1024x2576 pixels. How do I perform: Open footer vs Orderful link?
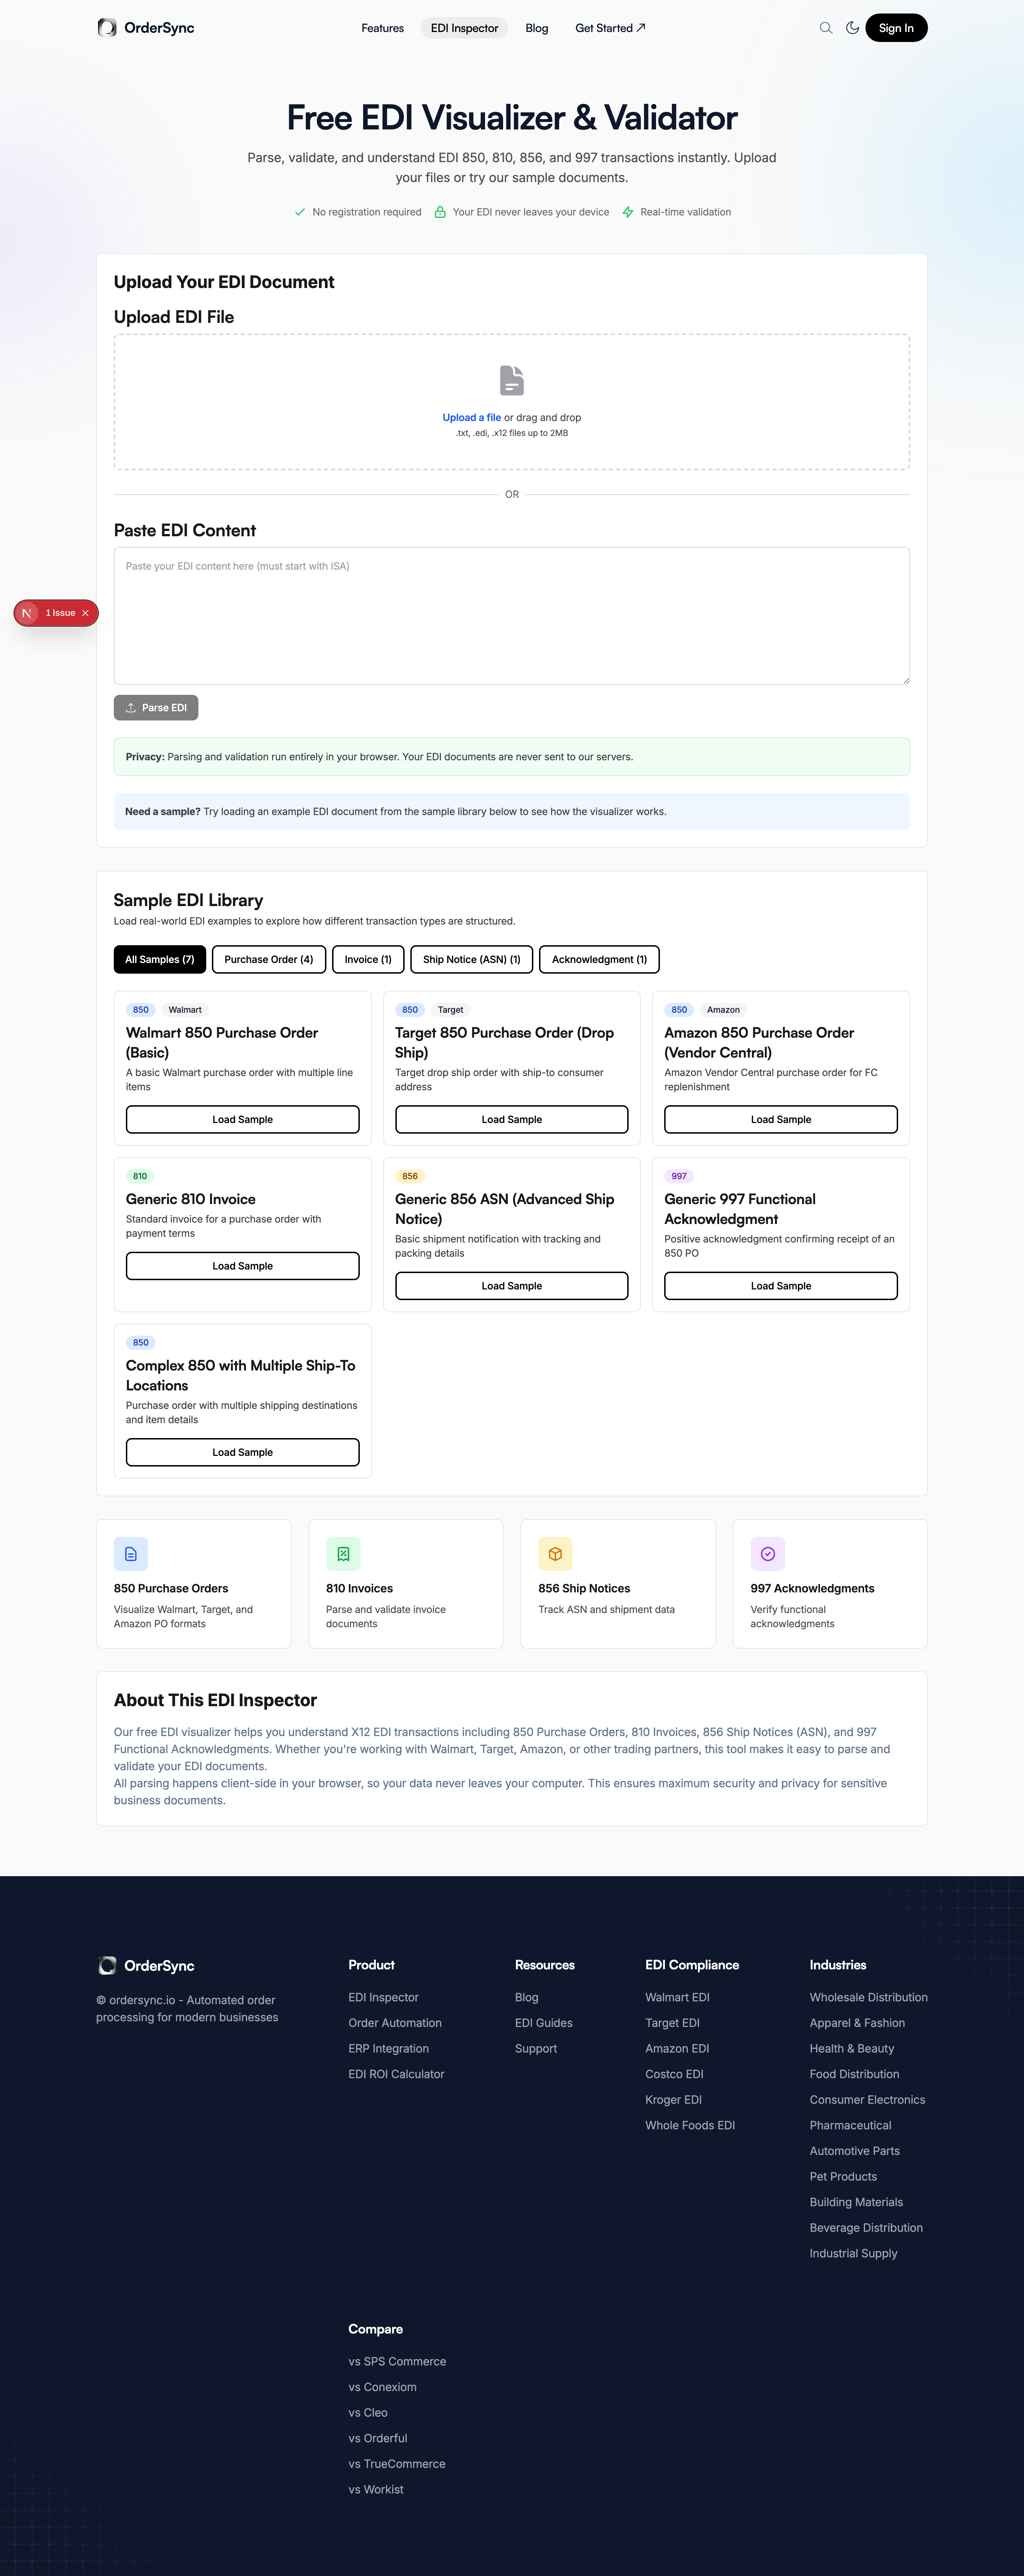coord(378,2439)
